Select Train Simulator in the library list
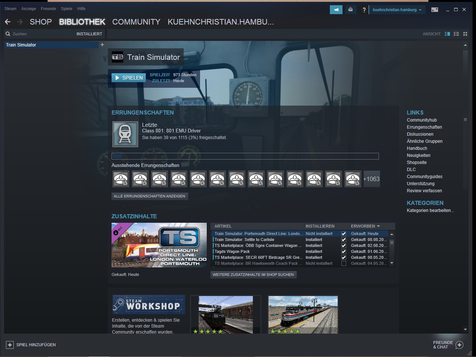476x357 pixels. click(51, 45)
